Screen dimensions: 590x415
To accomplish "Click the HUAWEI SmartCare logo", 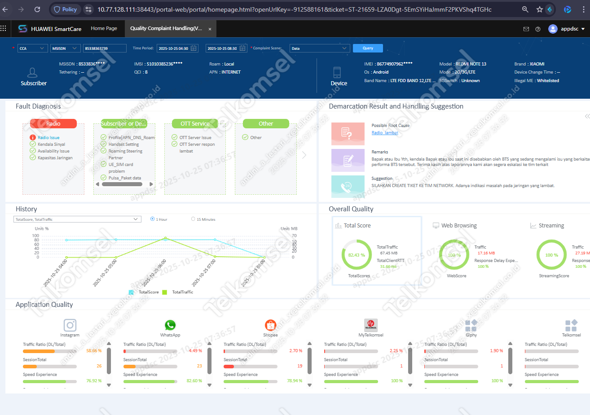I will pos(22,29).
